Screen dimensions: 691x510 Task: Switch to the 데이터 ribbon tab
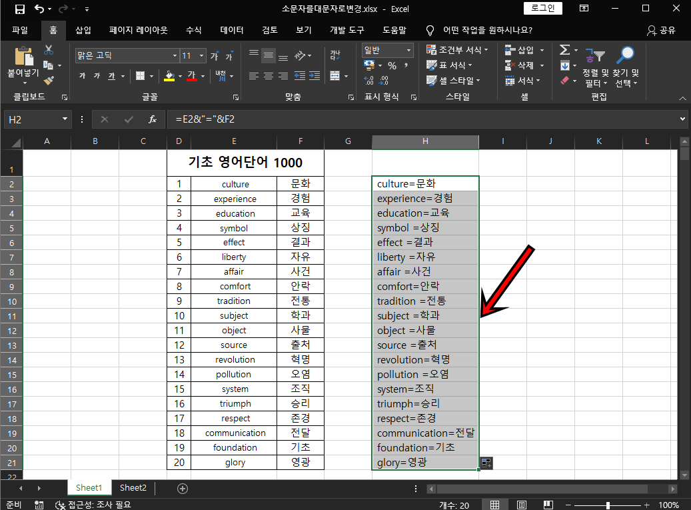(232, 30)
